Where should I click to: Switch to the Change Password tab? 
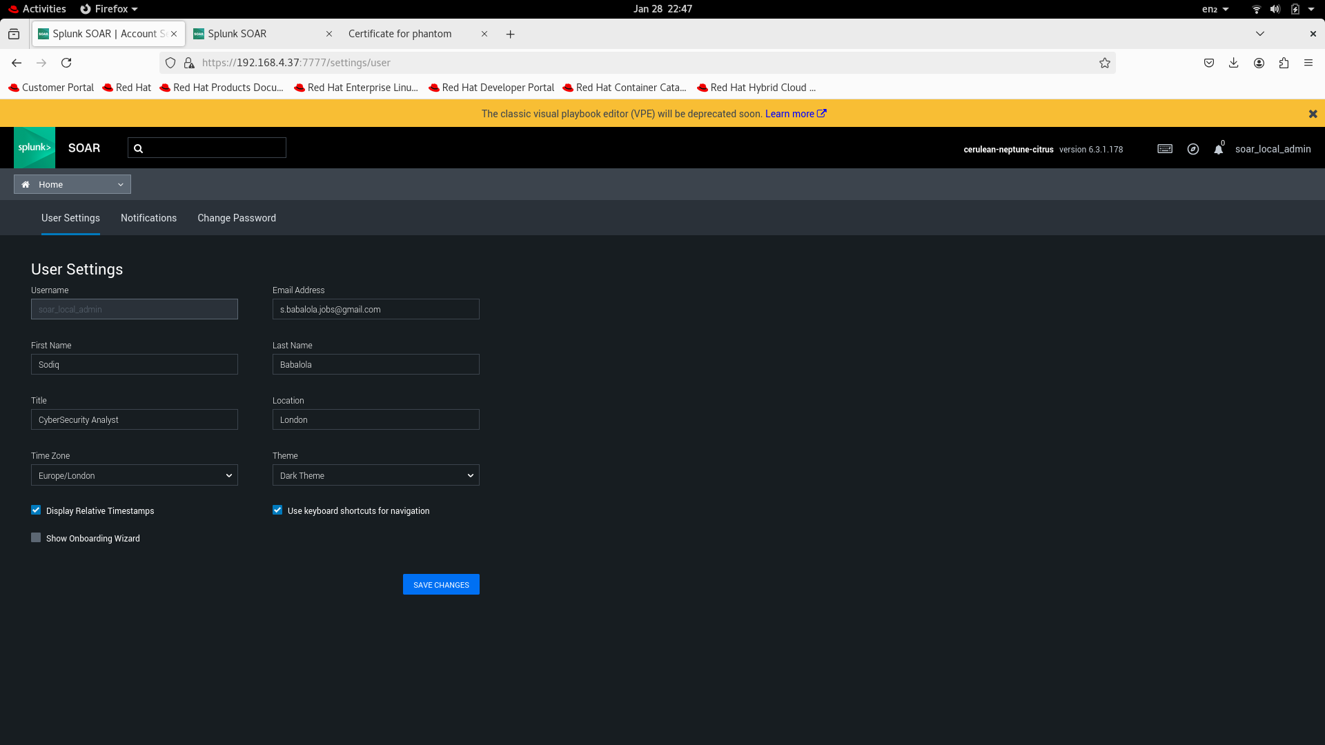(237, 218)
